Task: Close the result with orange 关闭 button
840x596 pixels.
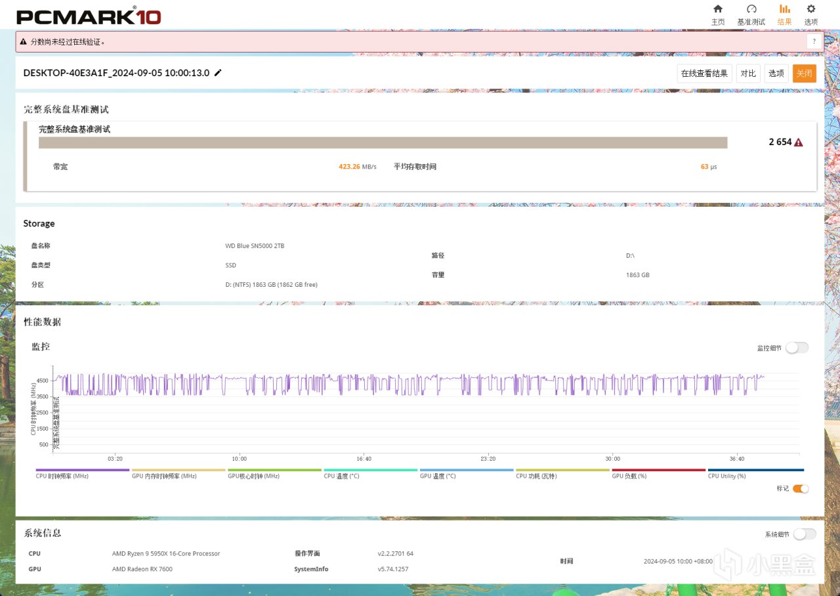Action: click(x=804, y=74)
